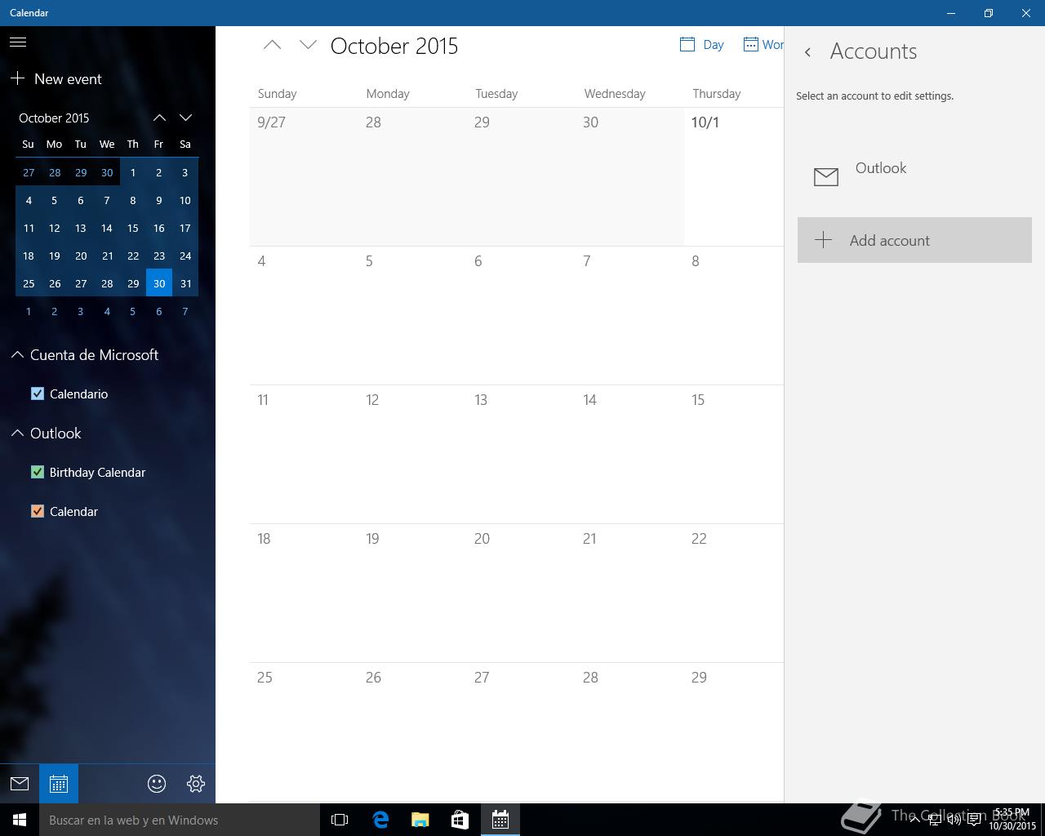Switch to Work week view
This screenshot has height=836, width=1045.
coord(763,45)
